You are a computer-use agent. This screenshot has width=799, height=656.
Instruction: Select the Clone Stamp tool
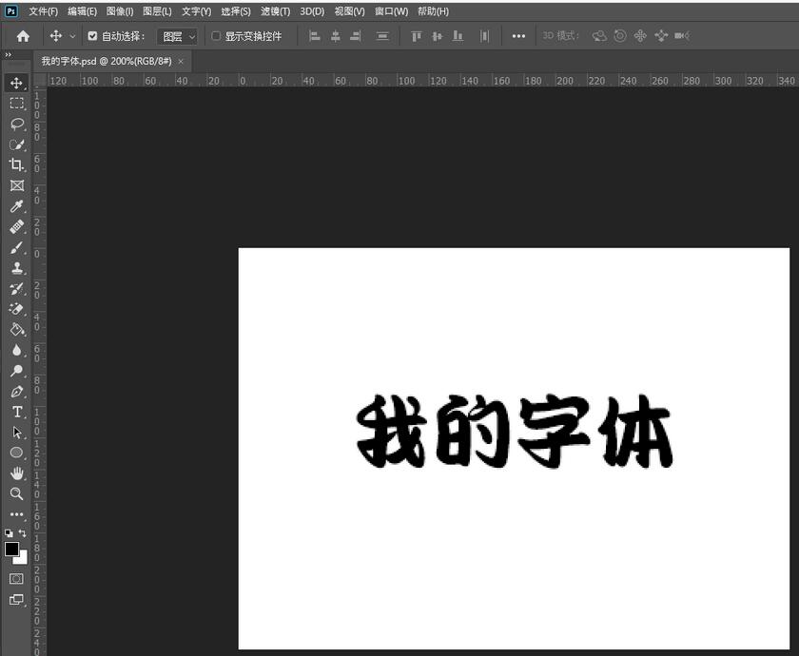(x=16, y=268)
